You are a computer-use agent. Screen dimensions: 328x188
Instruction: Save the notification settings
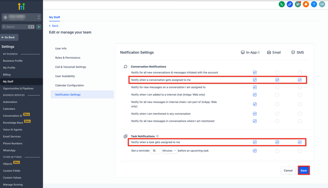303,170
